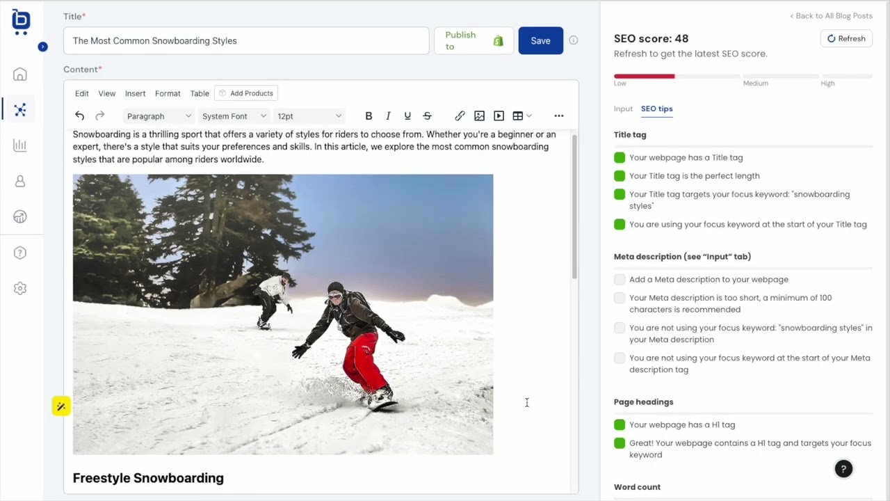Open the AI assist magic wand in the editor
This screenshot has width=890, height=501.
click(60, 406)
